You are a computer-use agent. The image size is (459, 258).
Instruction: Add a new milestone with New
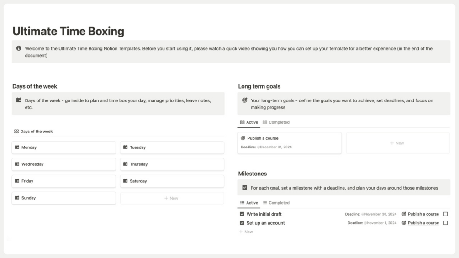(x=246, y=232)
